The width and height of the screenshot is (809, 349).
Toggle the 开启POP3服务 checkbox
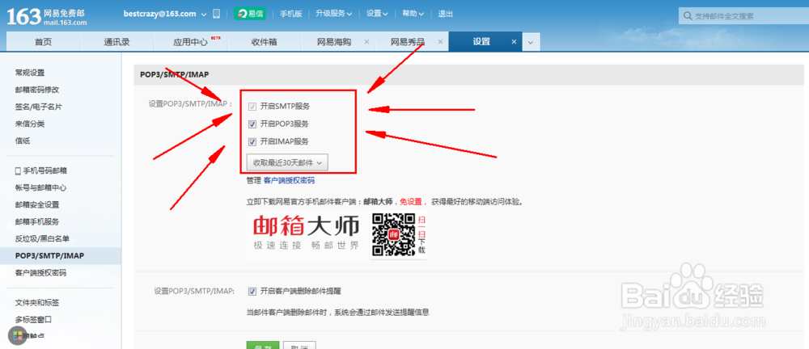point(252,124)
